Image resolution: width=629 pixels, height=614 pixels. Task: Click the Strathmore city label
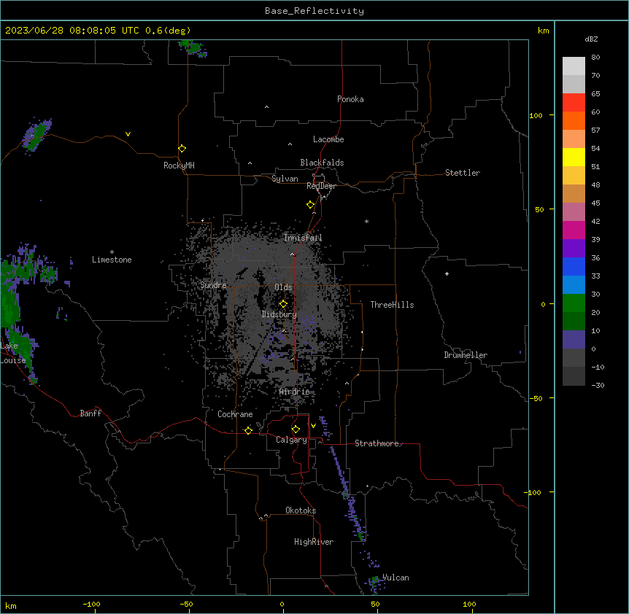(x=377, y=443)
